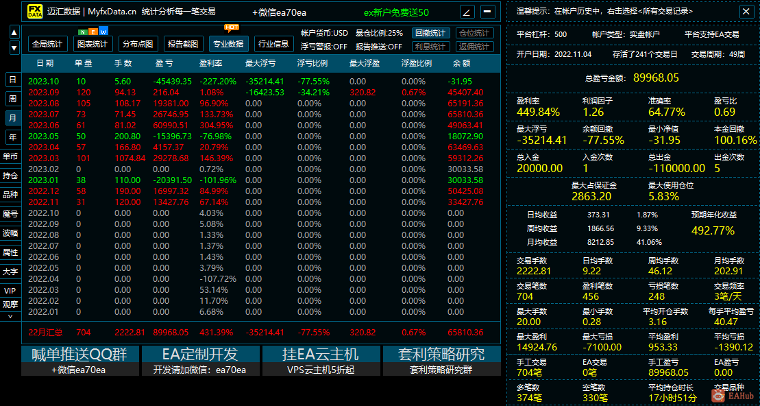The image size is (760, 406).
Task: Click the VPS云主机5折起 link
Action: 321,370
